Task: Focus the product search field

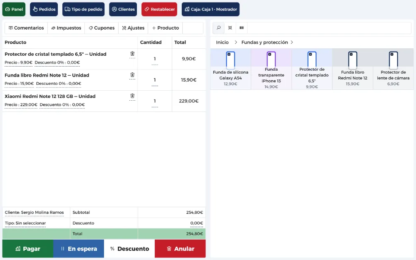Action: coord(329,28)
